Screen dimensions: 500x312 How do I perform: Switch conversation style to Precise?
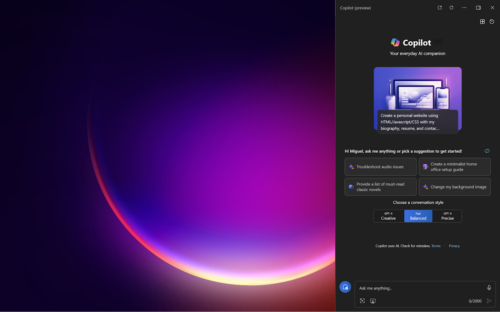[x=447, y=216]
